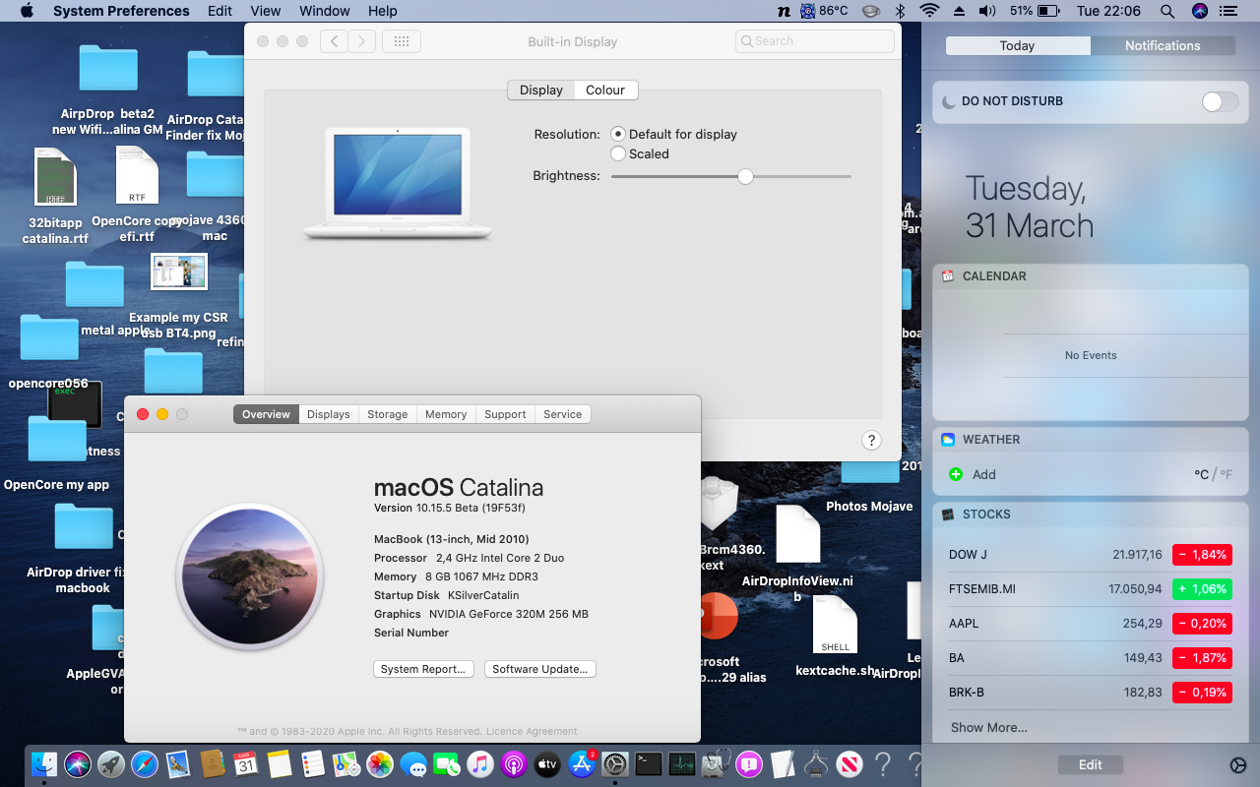Viewport: 1260px width, 787px height.
Task: Open Contacts book icon in Dock
Action: coord(212,763)
